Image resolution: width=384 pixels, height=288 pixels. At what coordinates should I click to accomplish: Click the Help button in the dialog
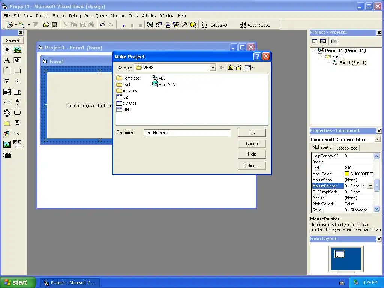252,154
